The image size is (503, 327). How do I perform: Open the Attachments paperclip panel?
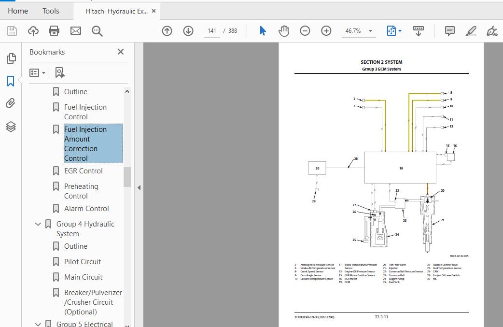click(x=11, y=103)
